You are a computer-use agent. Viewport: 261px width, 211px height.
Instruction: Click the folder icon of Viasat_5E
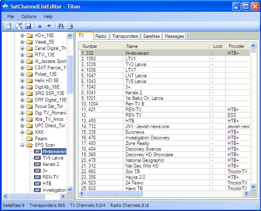pyautogui.click(x=30, y=42)
